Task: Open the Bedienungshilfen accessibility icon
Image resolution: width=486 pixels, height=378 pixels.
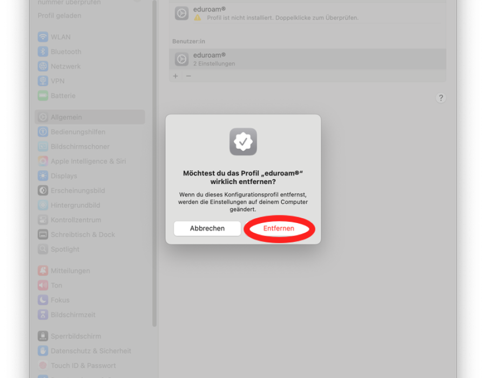Action: coord(43,132)
